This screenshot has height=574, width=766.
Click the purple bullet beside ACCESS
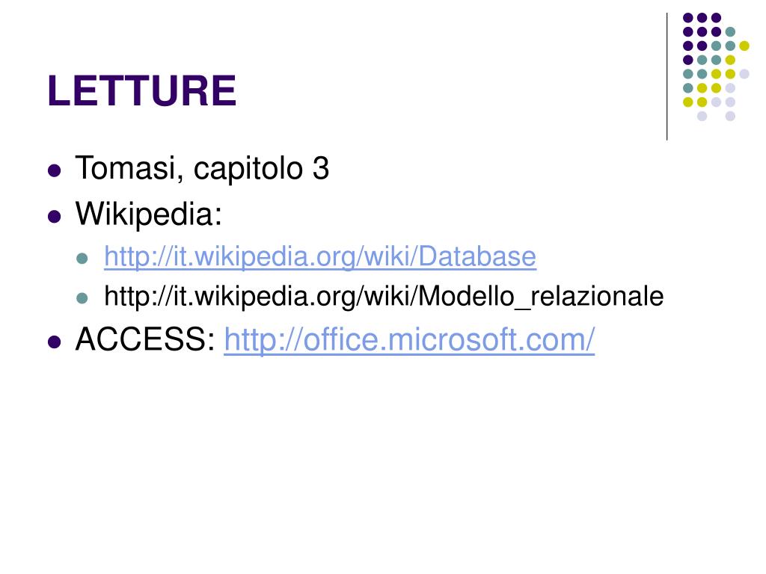(x=54, y=341)
